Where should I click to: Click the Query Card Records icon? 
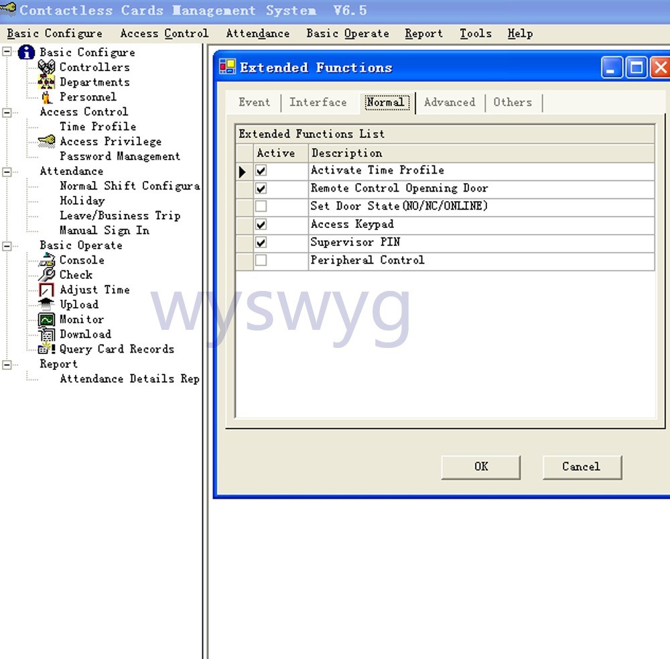coord(46,349)
